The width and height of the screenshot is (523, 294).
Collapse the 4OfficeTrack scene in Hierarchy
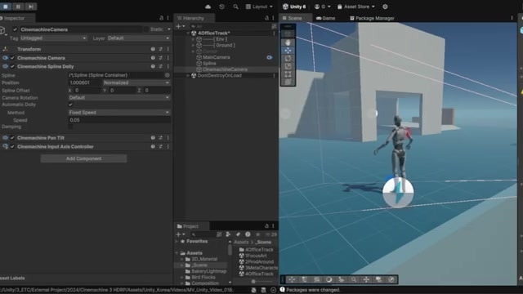coord(188,33)
